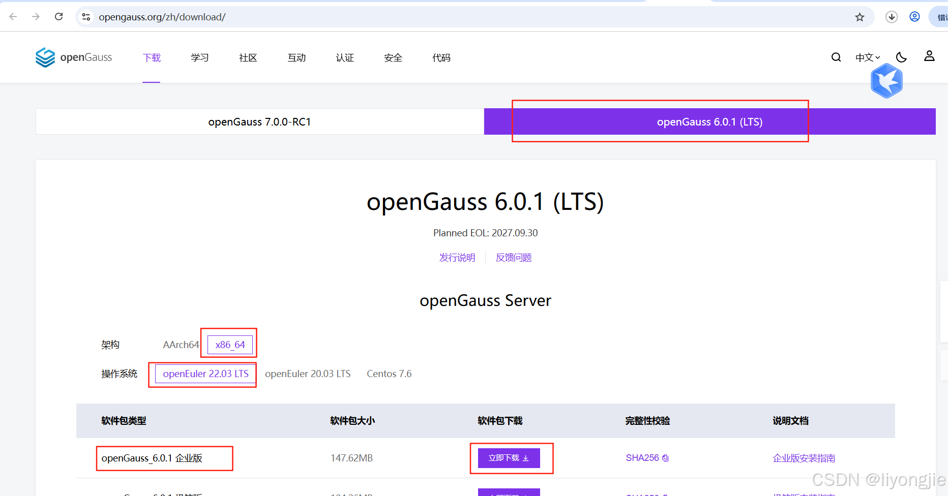Open the browser downloads icon
The width and height of the screenshot is (948, 496).
click(x=892, y=17)
